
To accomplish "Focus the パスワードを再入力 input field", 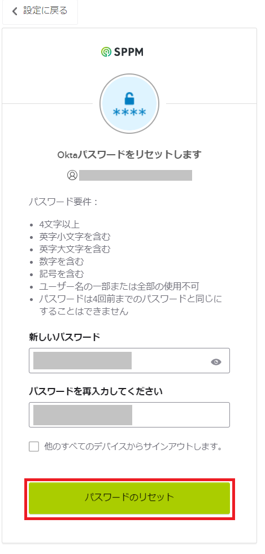I will [x=129, y=415].
